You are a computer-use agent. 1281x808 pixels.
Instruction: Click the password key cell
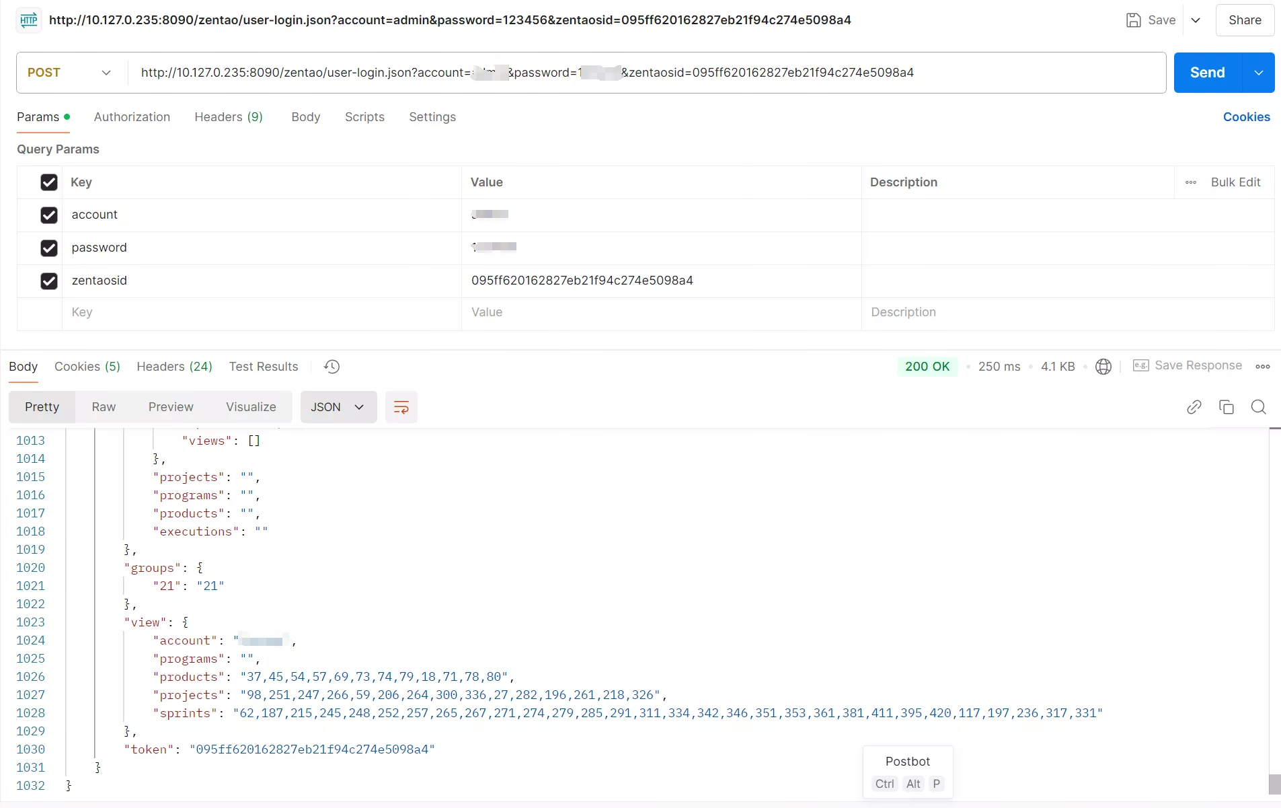(262, 248)
